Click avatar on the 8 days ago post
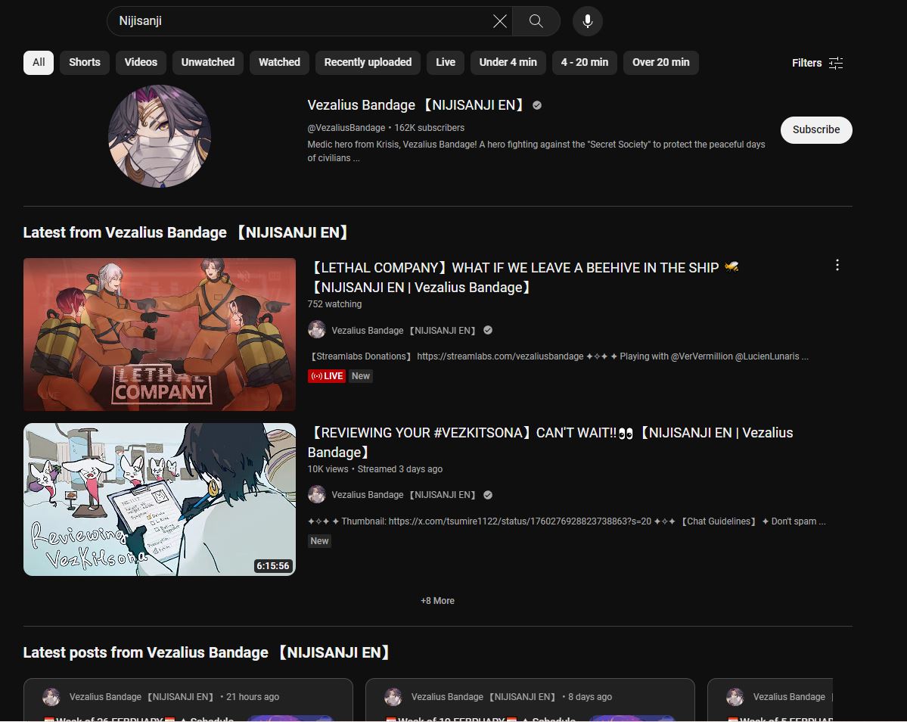 pos(393,696)
